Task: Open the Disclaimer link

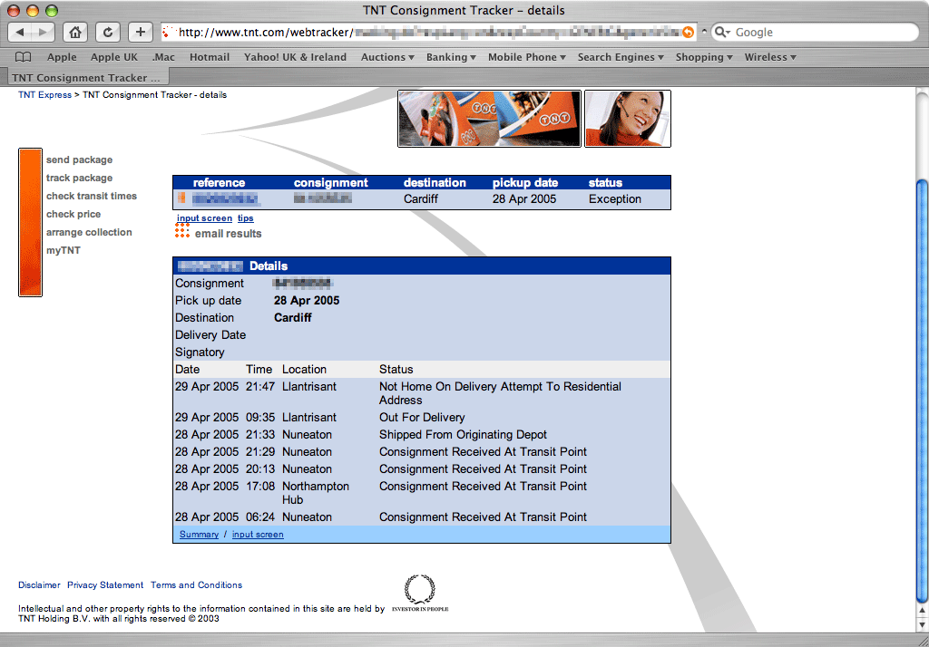Action: 39,584
